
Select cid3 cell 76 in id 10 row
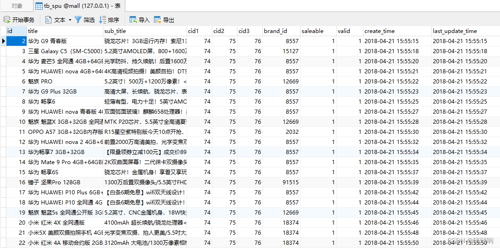pos(250,122)
